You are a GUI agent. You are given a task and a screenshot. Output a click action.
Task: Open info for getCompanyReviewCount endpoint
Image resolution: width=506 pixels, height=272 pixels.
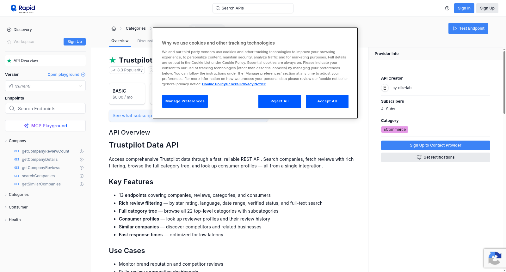82,151
